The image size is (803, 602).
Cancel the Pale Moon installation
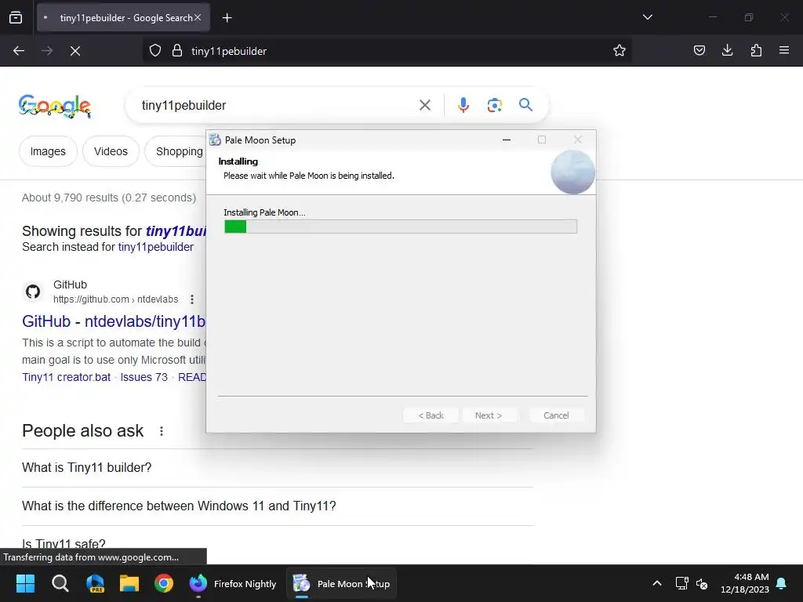556,415
